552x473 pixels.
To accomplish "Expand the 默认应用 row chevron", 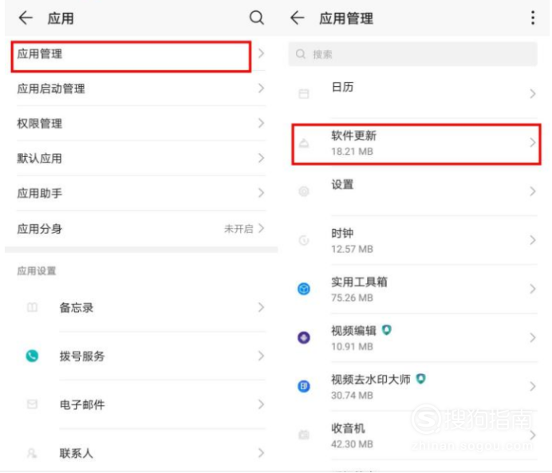I will [x=261, y=158].
